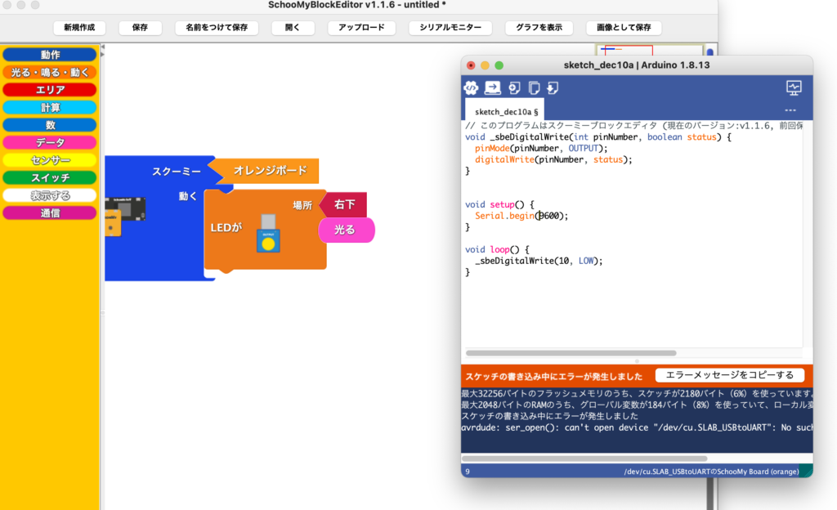Image resolution: width=837 pixels, height=510 pixels.
Task: Click the SchooMy board image on blue block
Action: click(125, 216)
